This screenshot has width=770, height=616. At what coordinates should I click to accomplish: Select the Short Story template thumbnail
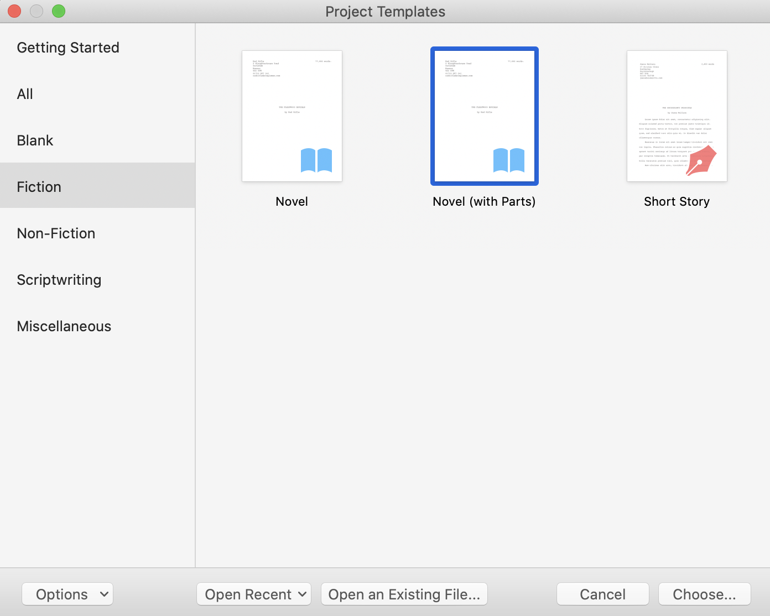677,116
